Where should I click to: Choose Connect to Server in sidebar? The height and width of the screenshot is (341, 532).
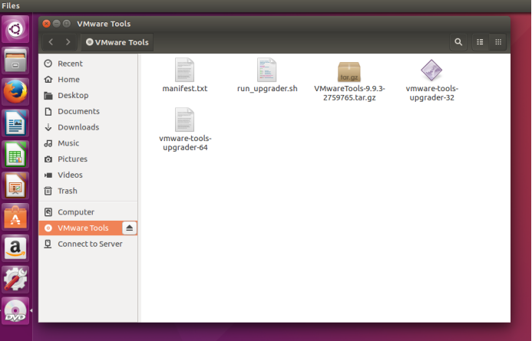(90, 244)
